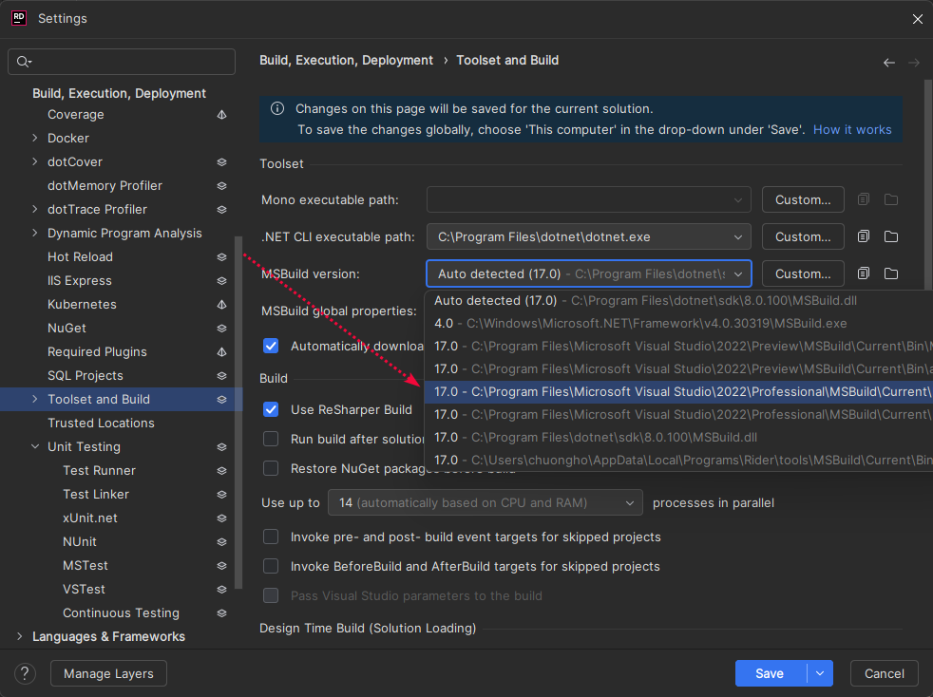Open the Save button dropdown arrow
Screen dimensions: 933x697
tap(819, 673)
